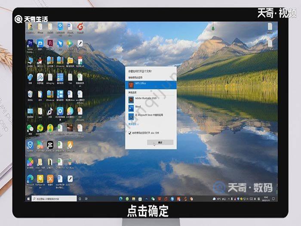
Task: Open the blue shield security app desktop icon
Action: point(30,146)
